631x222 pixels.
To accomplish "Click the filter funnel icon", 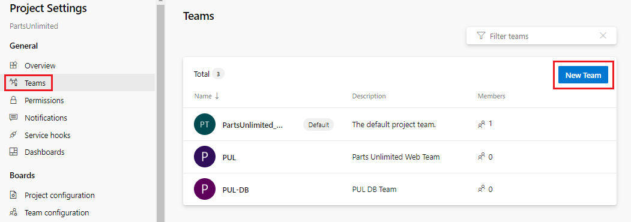I will [481, 36].
